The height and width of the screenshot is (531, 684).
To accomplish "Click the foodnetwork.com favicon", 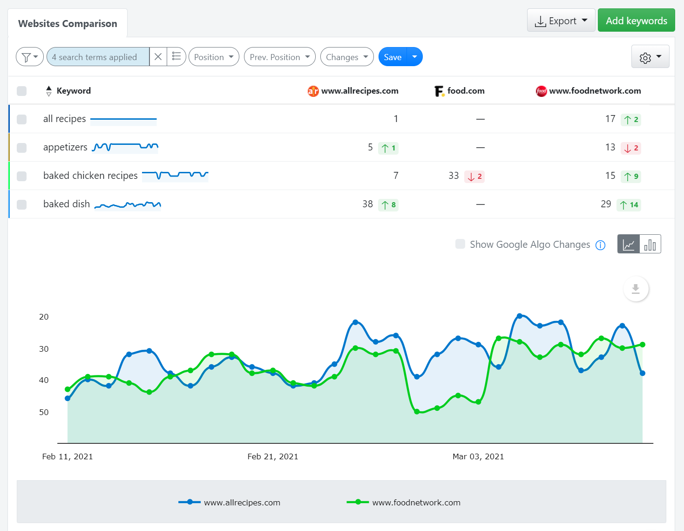I will pos(541,91).
